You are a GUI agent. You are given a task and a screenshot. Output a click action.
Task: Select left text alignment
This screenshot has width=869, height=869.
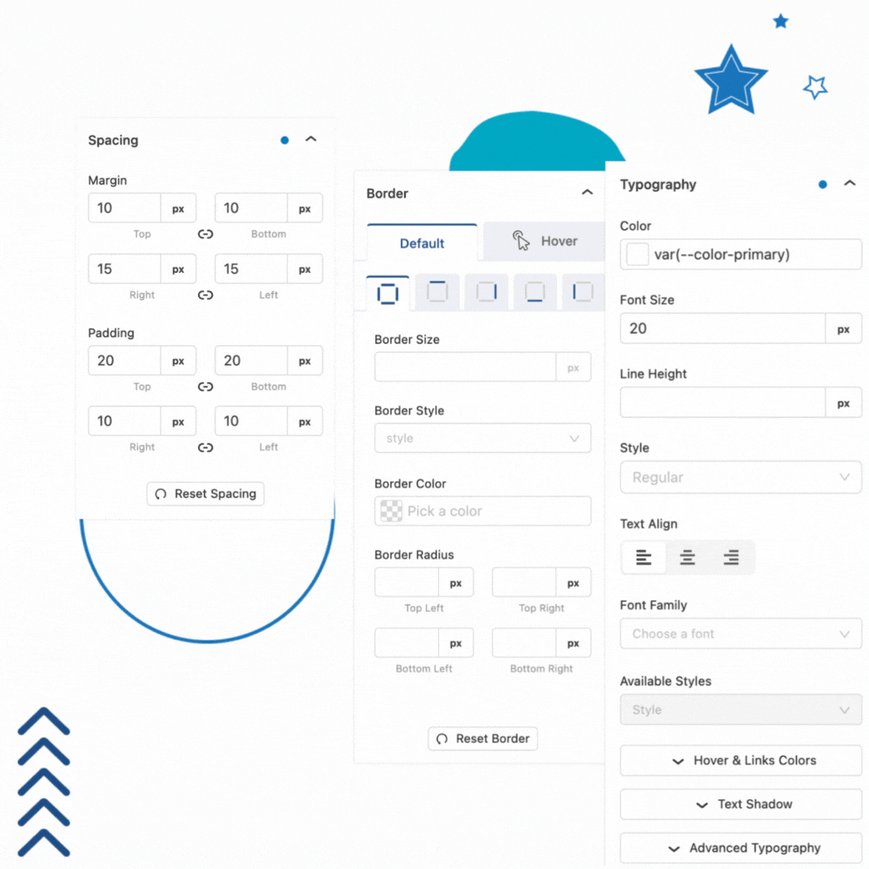click(643, 558)
